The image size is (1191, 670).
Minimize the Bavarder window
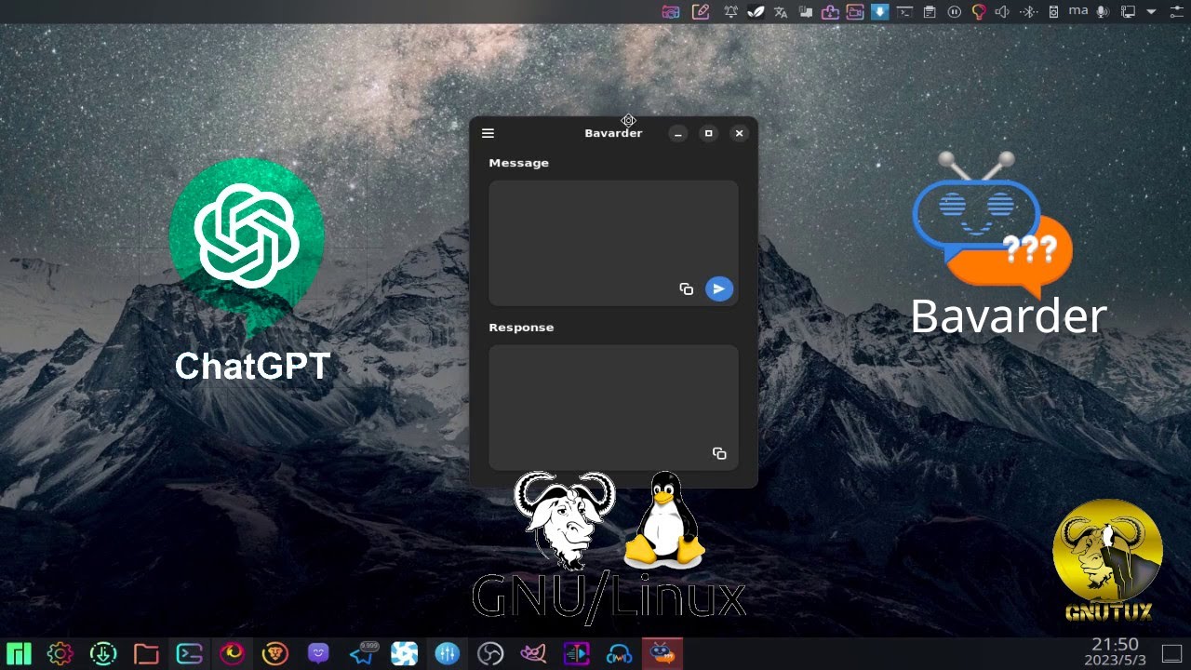coord(678,133)
